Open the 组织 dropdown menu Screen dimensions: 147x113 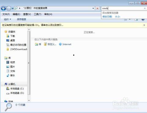7,19
